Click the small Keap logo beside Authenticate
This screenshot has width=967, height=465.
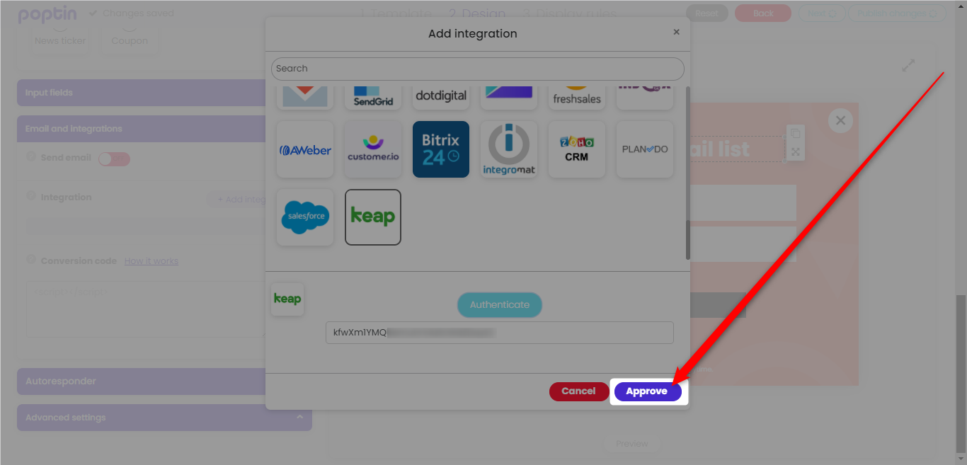pyautogui.click(x=287, y=299)
